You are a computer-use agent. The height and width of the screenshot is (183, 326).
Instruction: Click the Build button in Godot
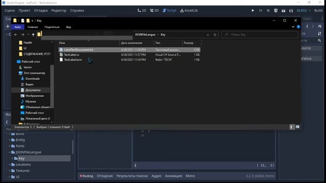tap(318, 10)
